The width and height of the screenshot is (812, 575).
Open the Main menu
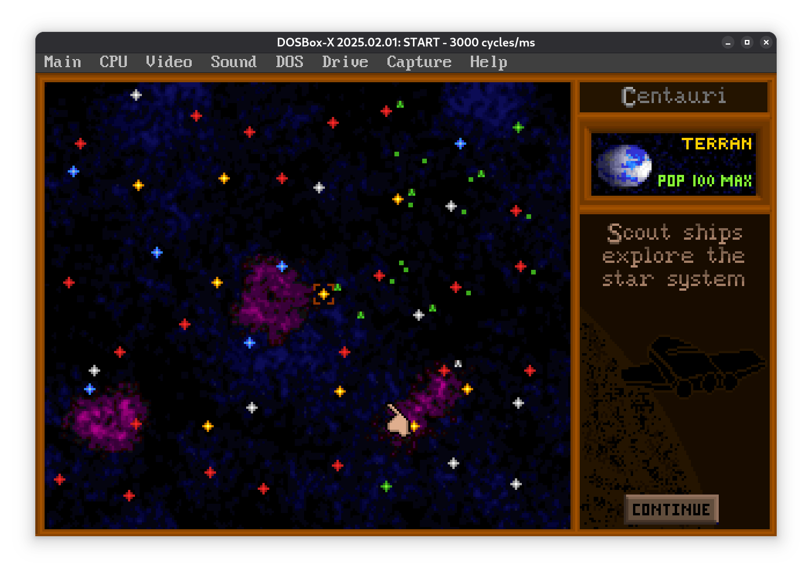[x=63, y=62]
